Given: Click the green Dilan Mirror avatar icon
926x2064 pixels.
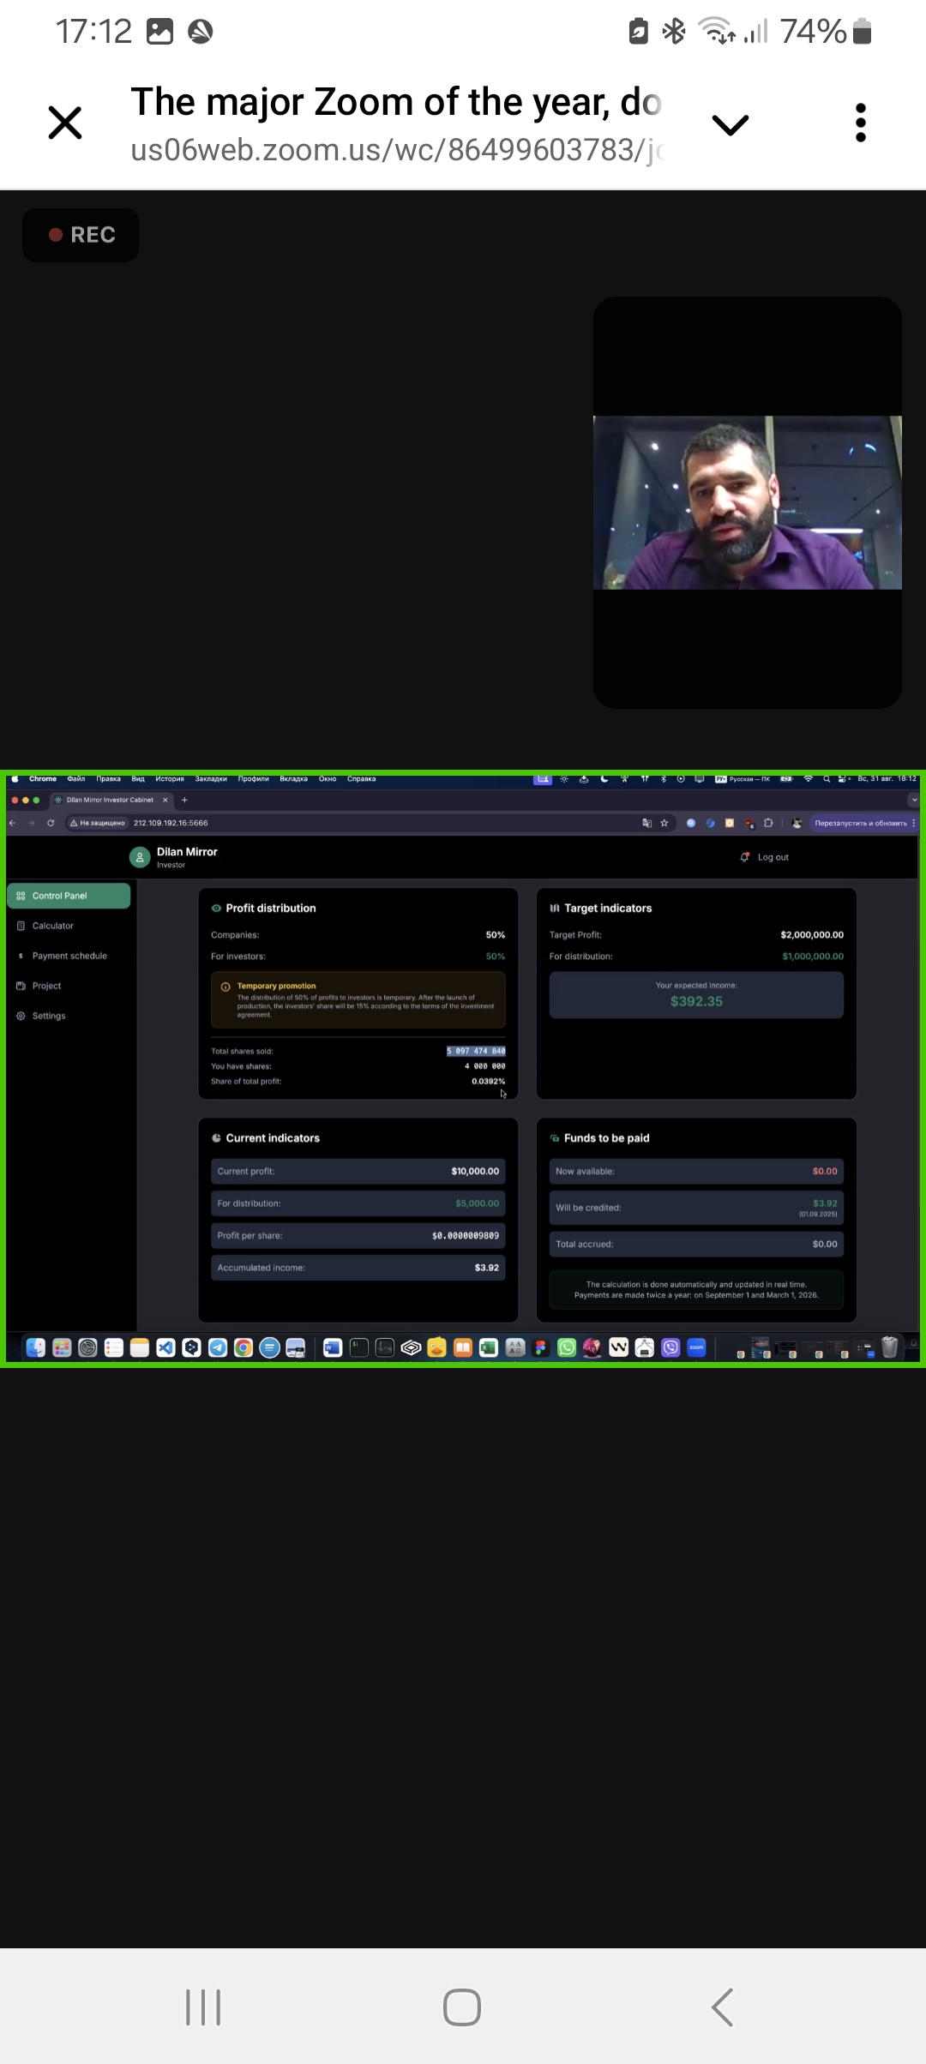Looking at the screenshot, I should (x=140, y=857).
